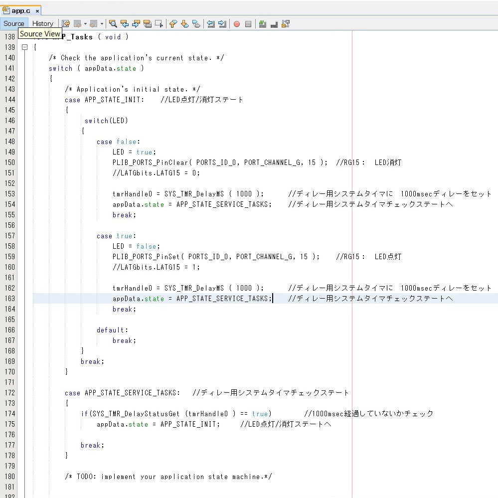Click line number 174 in gutter
The height and width of the screenshot is (498, 498).
pos(10,414)
